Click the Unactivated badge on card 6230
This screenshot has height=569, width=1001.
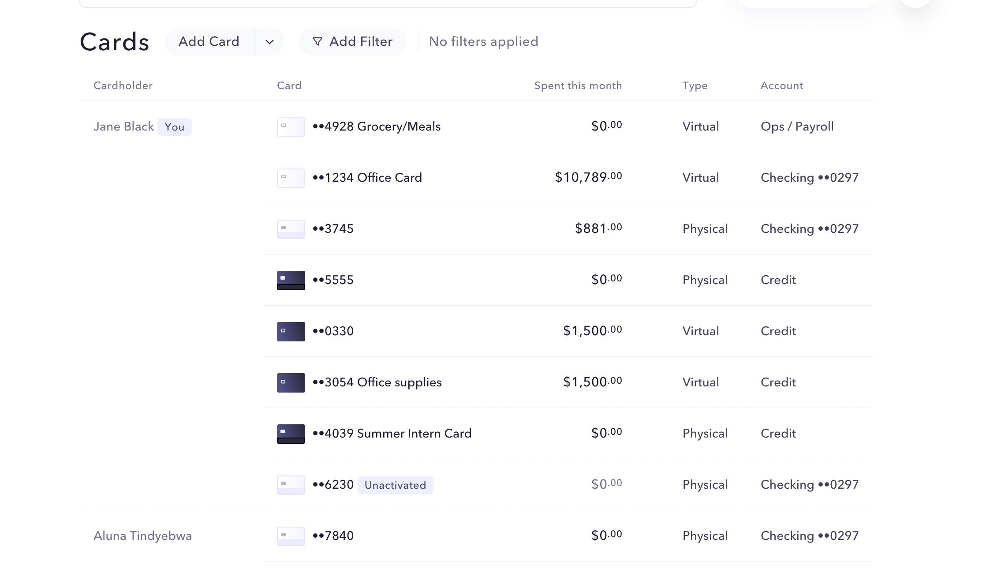coord(395,485)
